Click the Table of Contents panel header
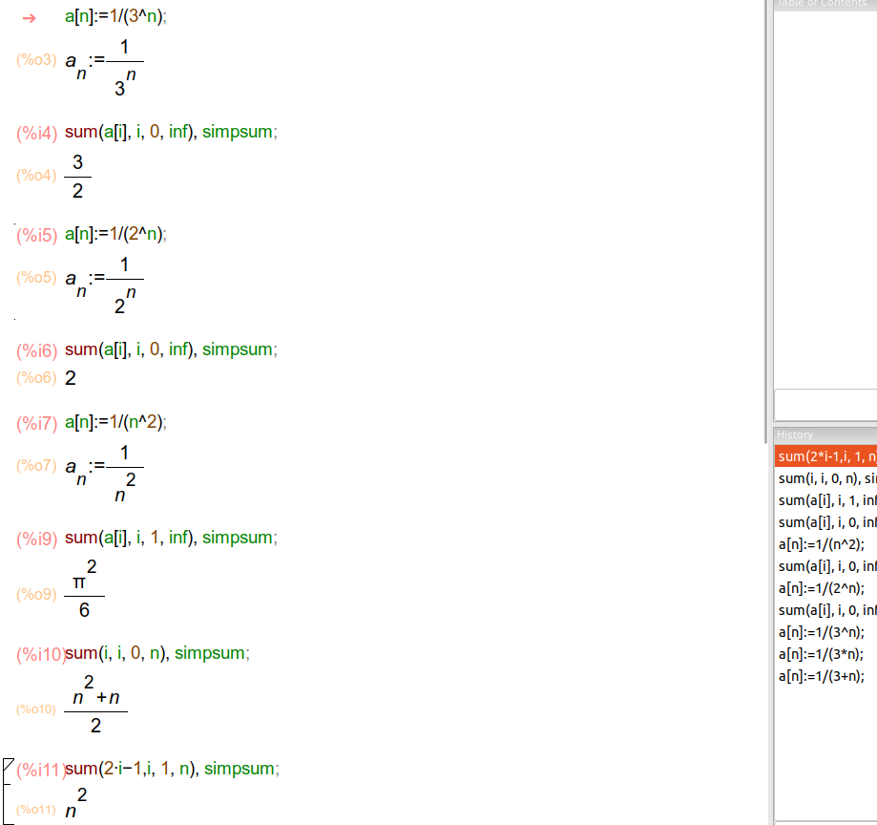 pos(825,4)
